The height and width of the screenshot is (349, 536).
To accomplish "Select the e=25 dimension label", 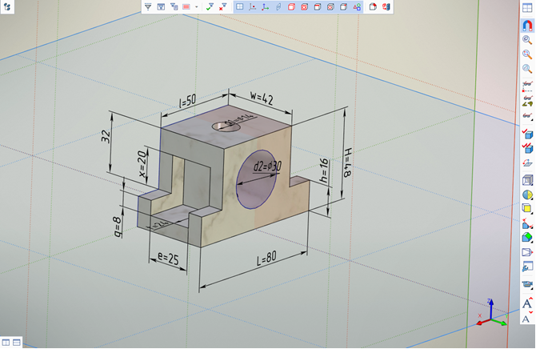I will tap(168, 259).
